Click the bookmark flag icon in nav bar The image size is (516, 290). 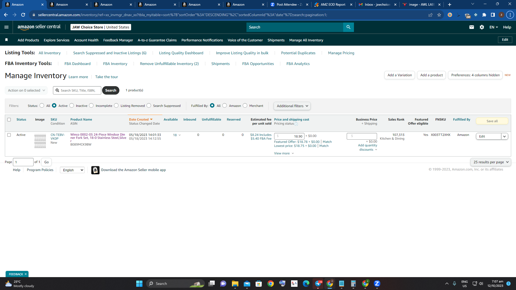6,40
